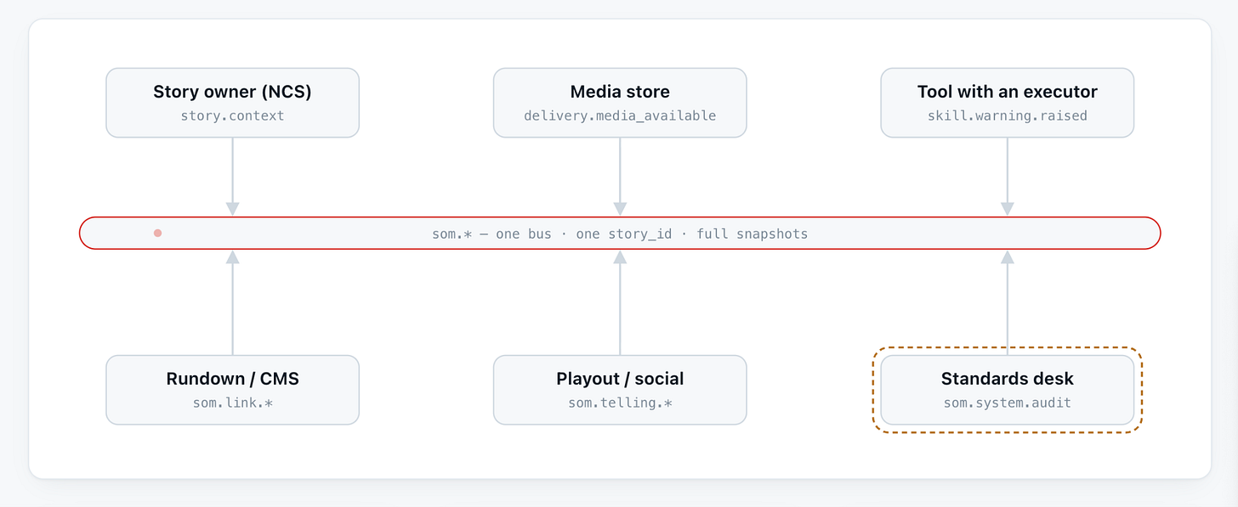This screenshot has width=1238, height=507.
Task: Click the Playout / social box
Action: [620, 390]
